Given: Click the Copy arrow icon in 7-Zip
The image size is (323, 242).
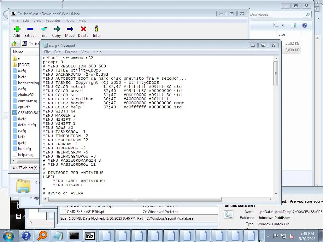Looking at the screenshot, I should coord(56,32).
